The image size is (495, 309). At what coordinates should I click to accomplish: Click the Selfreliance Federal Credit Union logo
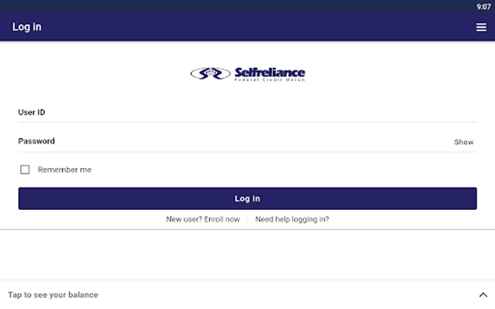[247, 74]
